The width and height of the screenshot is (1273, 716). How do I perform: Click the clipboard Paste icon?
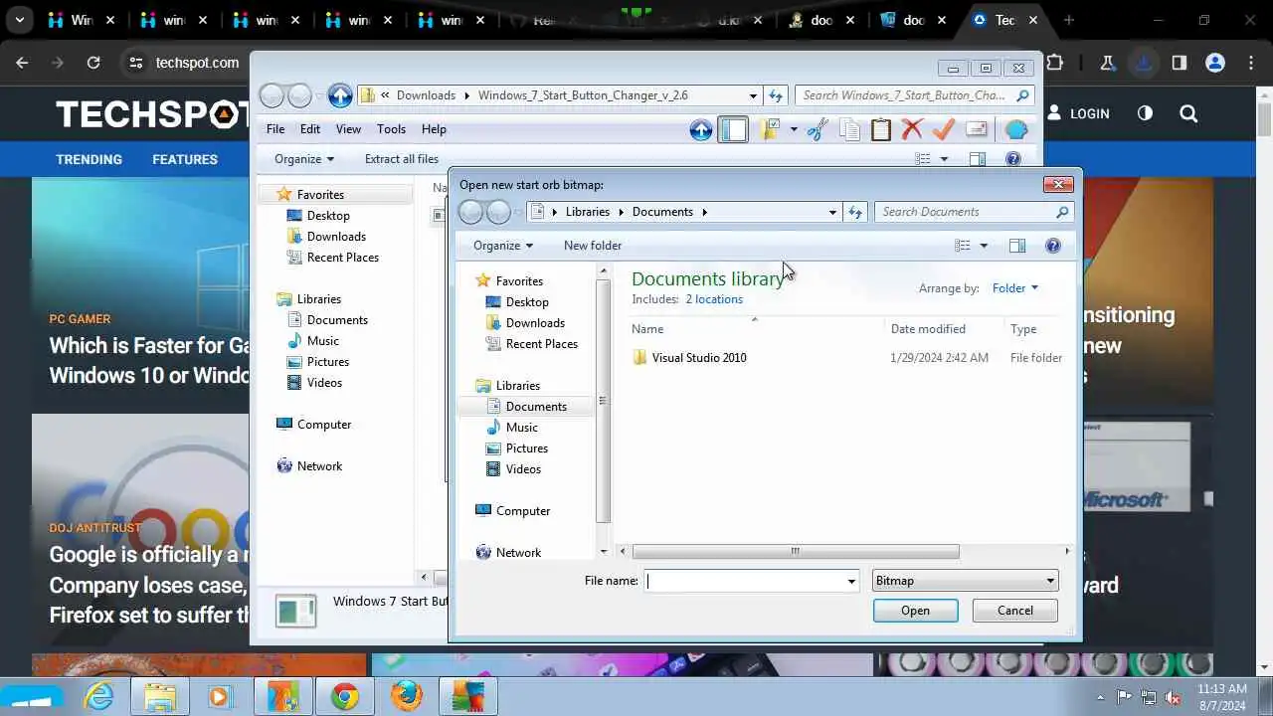[x=881, y=130]
